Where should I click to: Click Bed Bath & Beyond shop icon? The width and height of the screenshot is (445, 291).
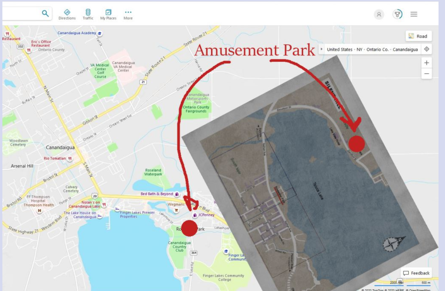pyautogui.click(x=177, y=194)
